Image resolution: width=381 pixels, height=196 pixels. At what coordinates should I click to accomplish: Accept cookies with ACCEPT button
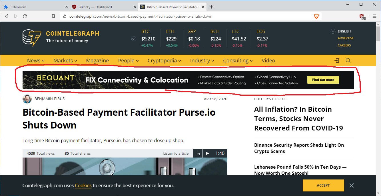323,185
